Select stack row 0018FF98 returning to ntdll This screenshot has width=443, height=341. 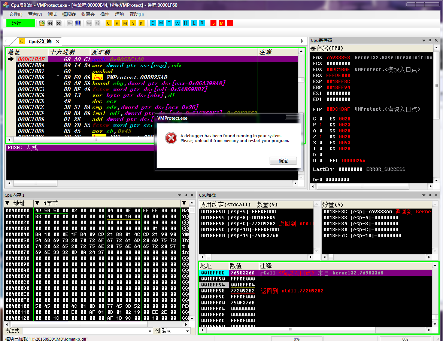pos(316,291)
